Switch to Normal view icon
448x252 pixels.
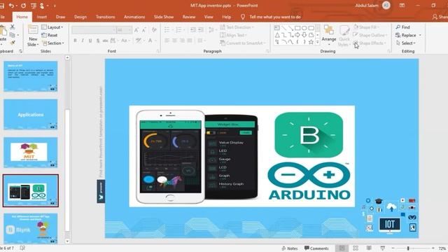pos(342,248)
